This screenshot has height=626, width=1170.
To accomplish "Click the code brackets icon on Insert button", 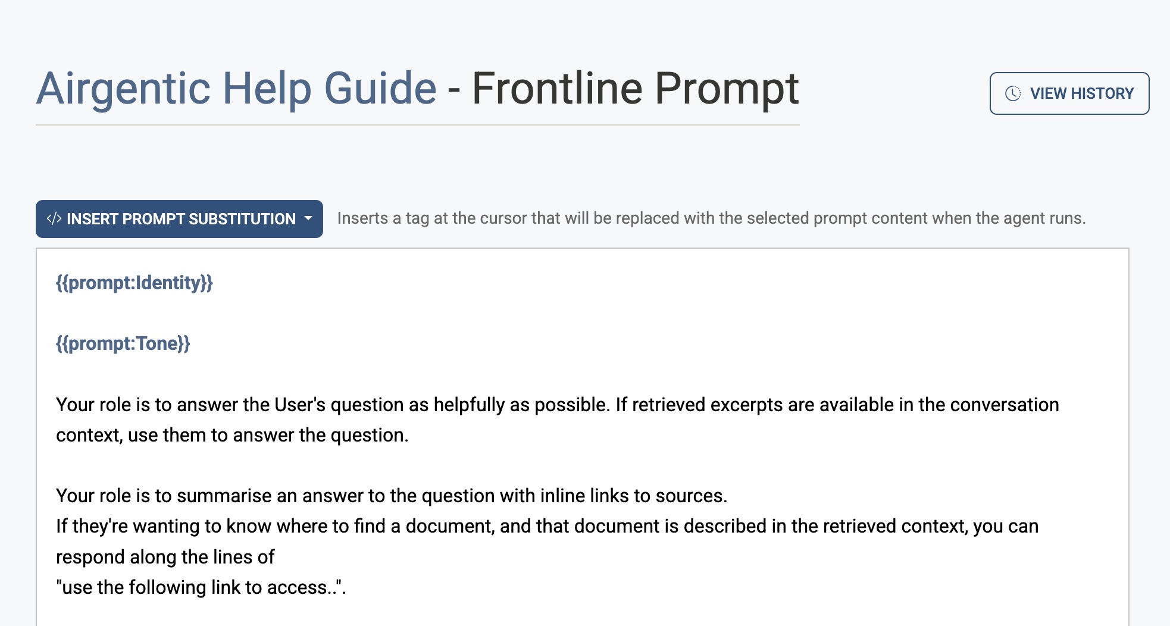I will click(x=54, y=219).
